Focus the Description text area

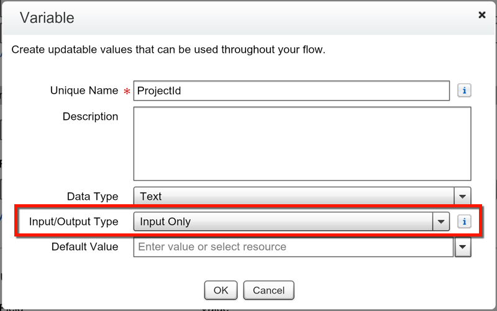(302, 143)
